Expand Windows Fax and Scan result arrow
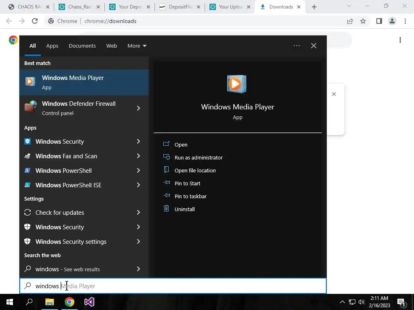This screenshot has height=310, width=414. click(138, 156)
